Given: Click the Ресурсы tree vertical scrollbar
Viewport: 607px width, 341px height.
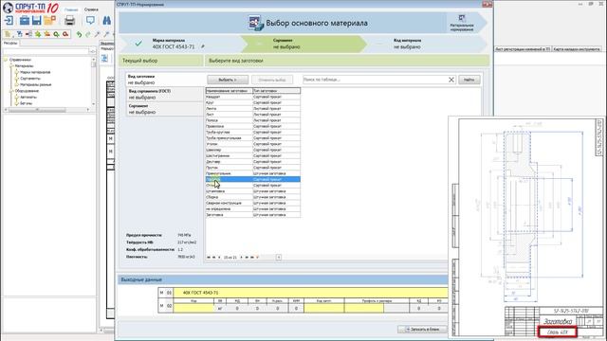Looking at the screenshot, I should pyautogui.click(x=93, y=81).
